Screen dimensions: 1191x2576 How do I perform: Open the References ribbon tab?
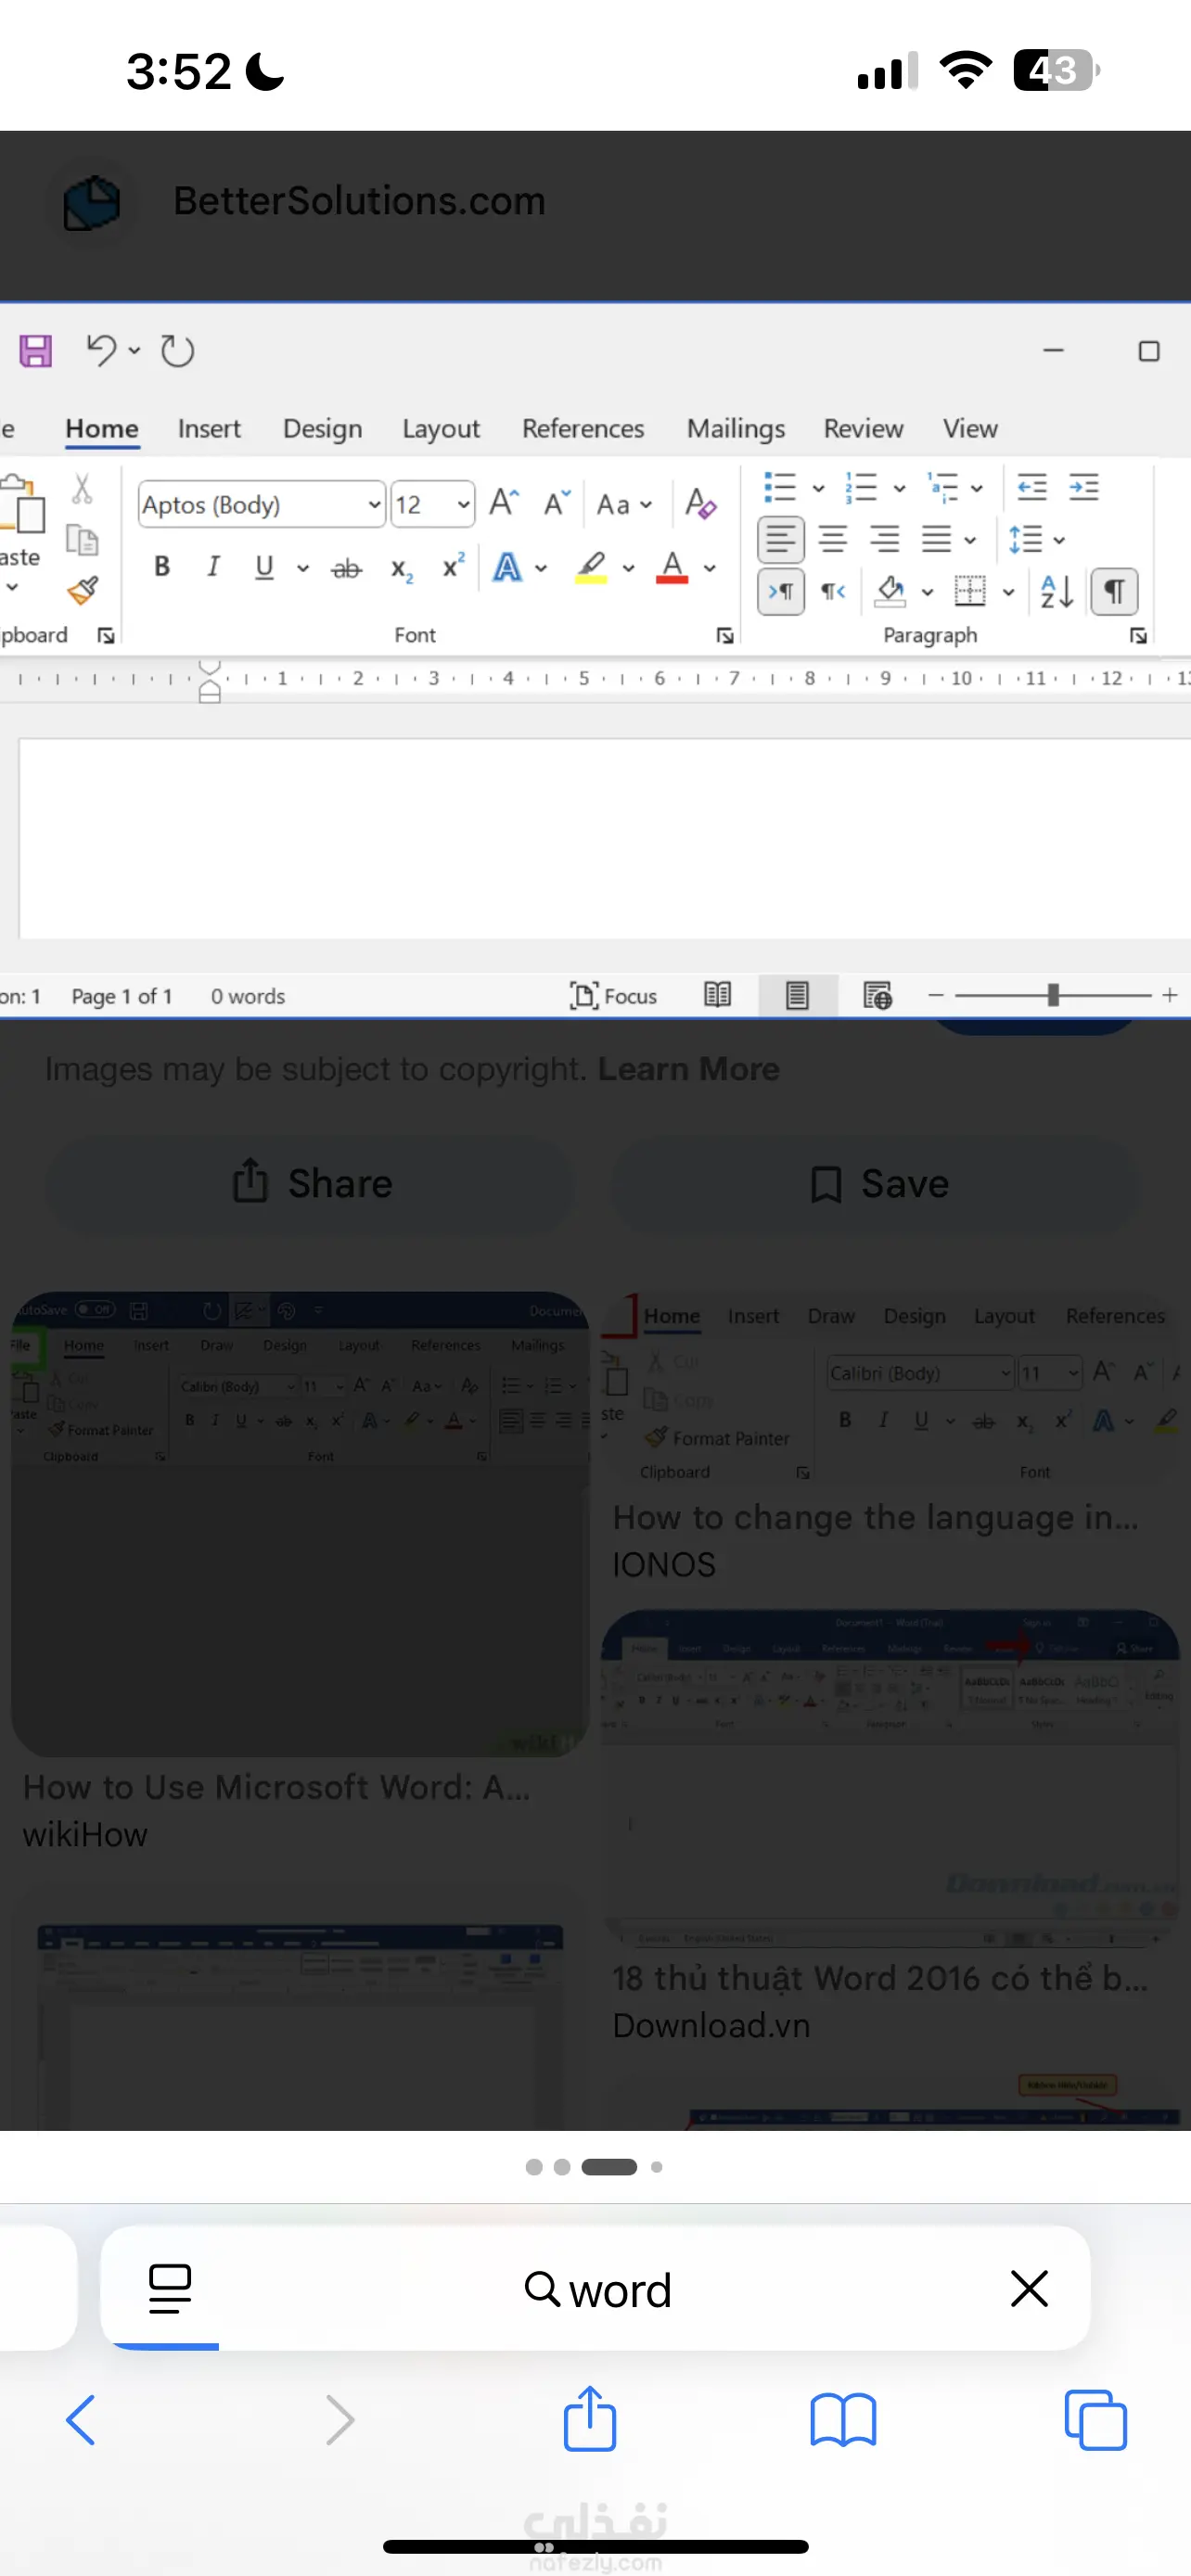(583, 429)
